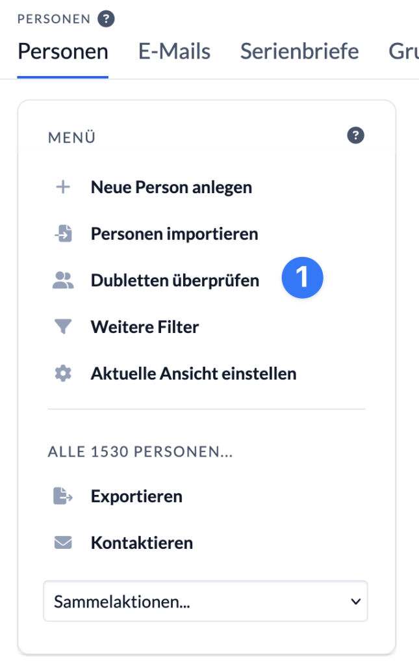
Task: Switch to the E-Mails tab
Action: (x=173, y=51)
